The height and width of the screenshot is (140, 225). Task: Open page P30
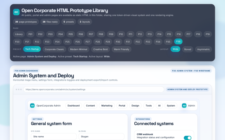(118, 42)
